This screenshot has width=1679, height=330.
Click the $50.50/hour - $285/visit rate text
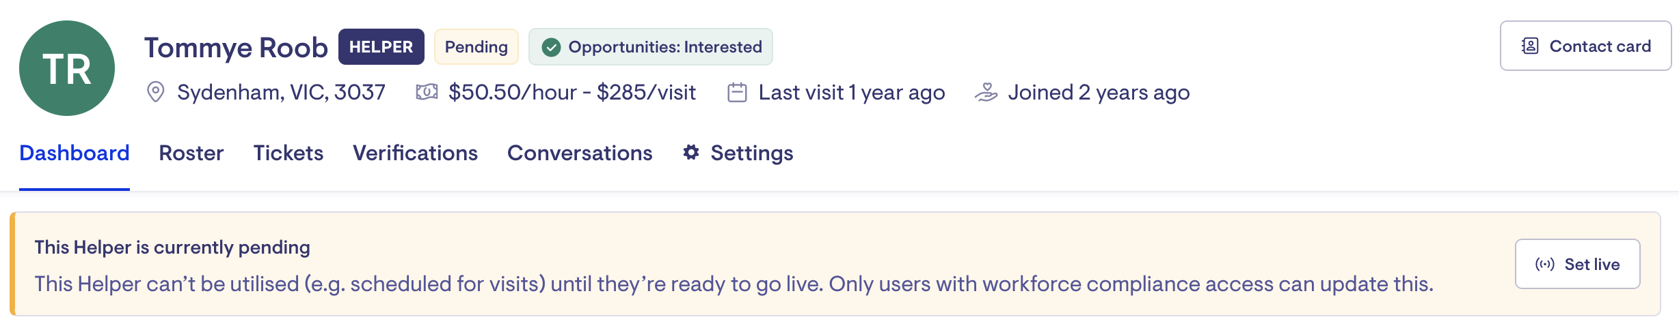572,92
